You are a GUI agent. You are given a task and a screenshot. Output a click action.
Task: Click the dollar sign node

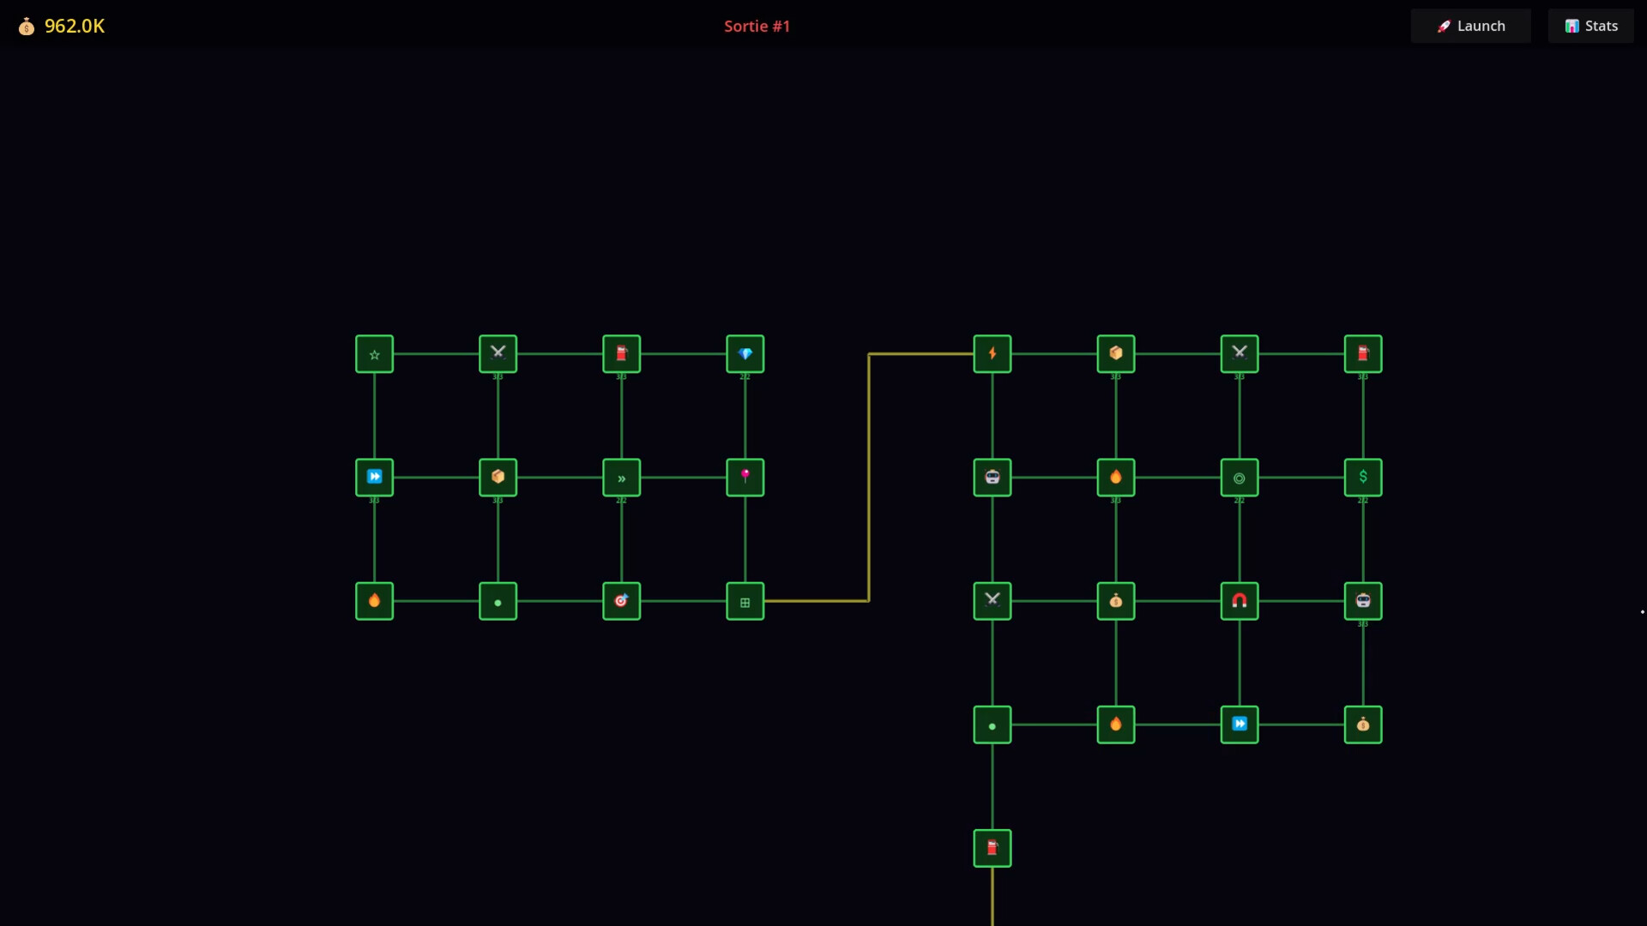coord(1364,478)
